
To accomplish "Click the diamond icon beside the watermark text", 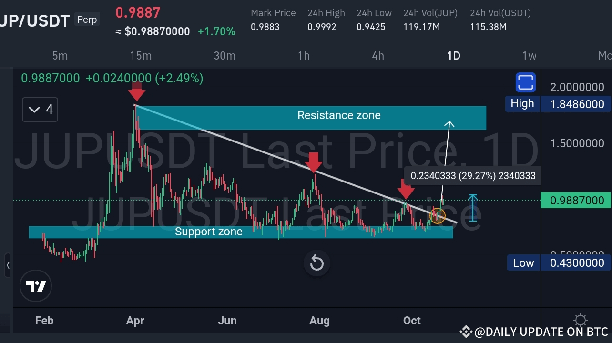I will click(466, 332).
